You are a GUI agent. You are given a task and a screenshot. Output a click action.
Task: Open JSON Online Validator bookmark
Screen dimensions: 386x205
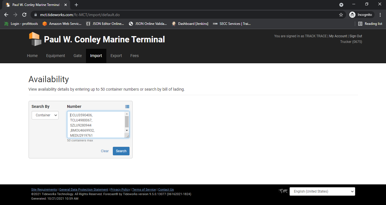click(148, 24)
